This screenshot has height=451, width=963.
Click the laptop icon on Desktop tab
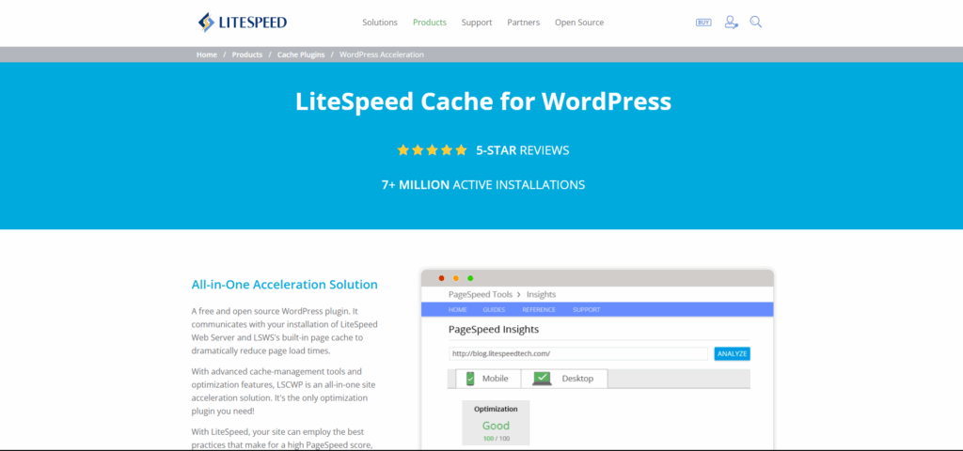tap(543, 379)
